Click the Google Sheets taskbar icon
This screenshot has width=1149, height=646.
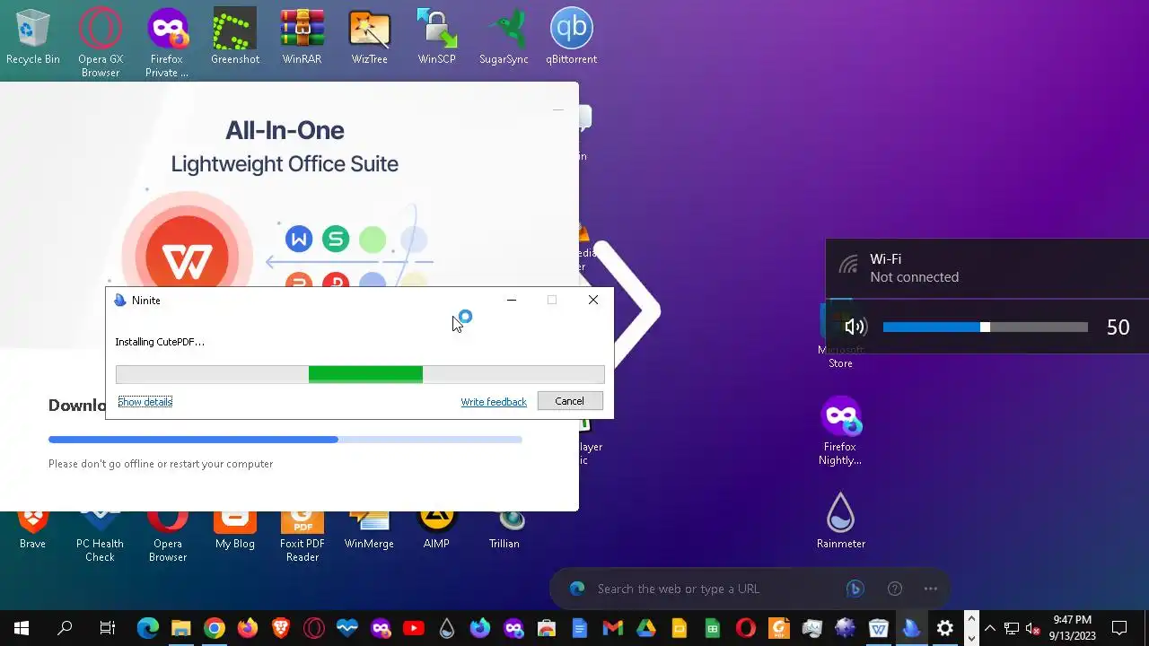712,628
